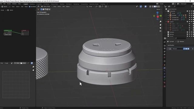Open the Window menu
The image size is (194, 109).
14,4
